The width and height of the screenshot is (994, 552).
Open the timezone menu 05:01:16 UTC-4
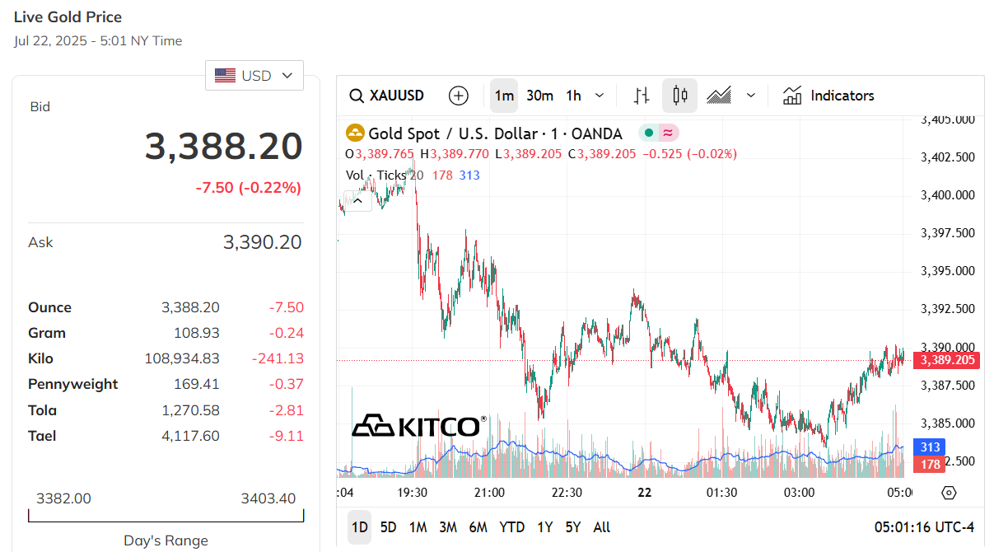click(924, 527)
